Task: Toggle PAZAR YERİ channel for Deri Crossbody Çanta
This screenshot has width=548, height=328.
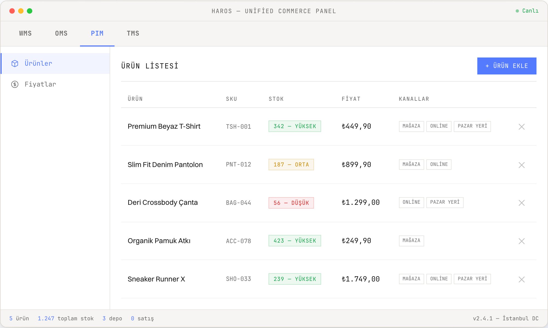Action: point(445,202)
